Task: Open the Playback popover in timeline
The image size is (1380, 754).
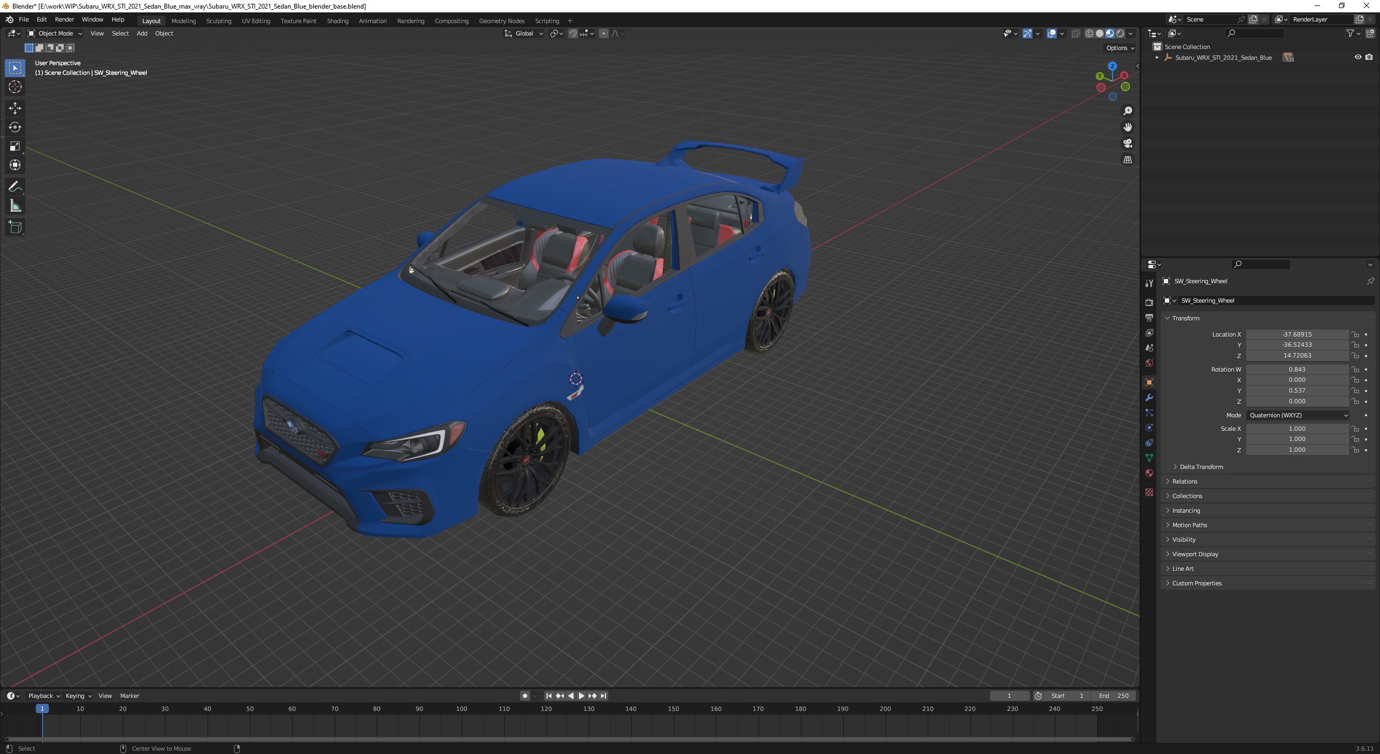Action: pyautogui.click(x=44, y=696)
